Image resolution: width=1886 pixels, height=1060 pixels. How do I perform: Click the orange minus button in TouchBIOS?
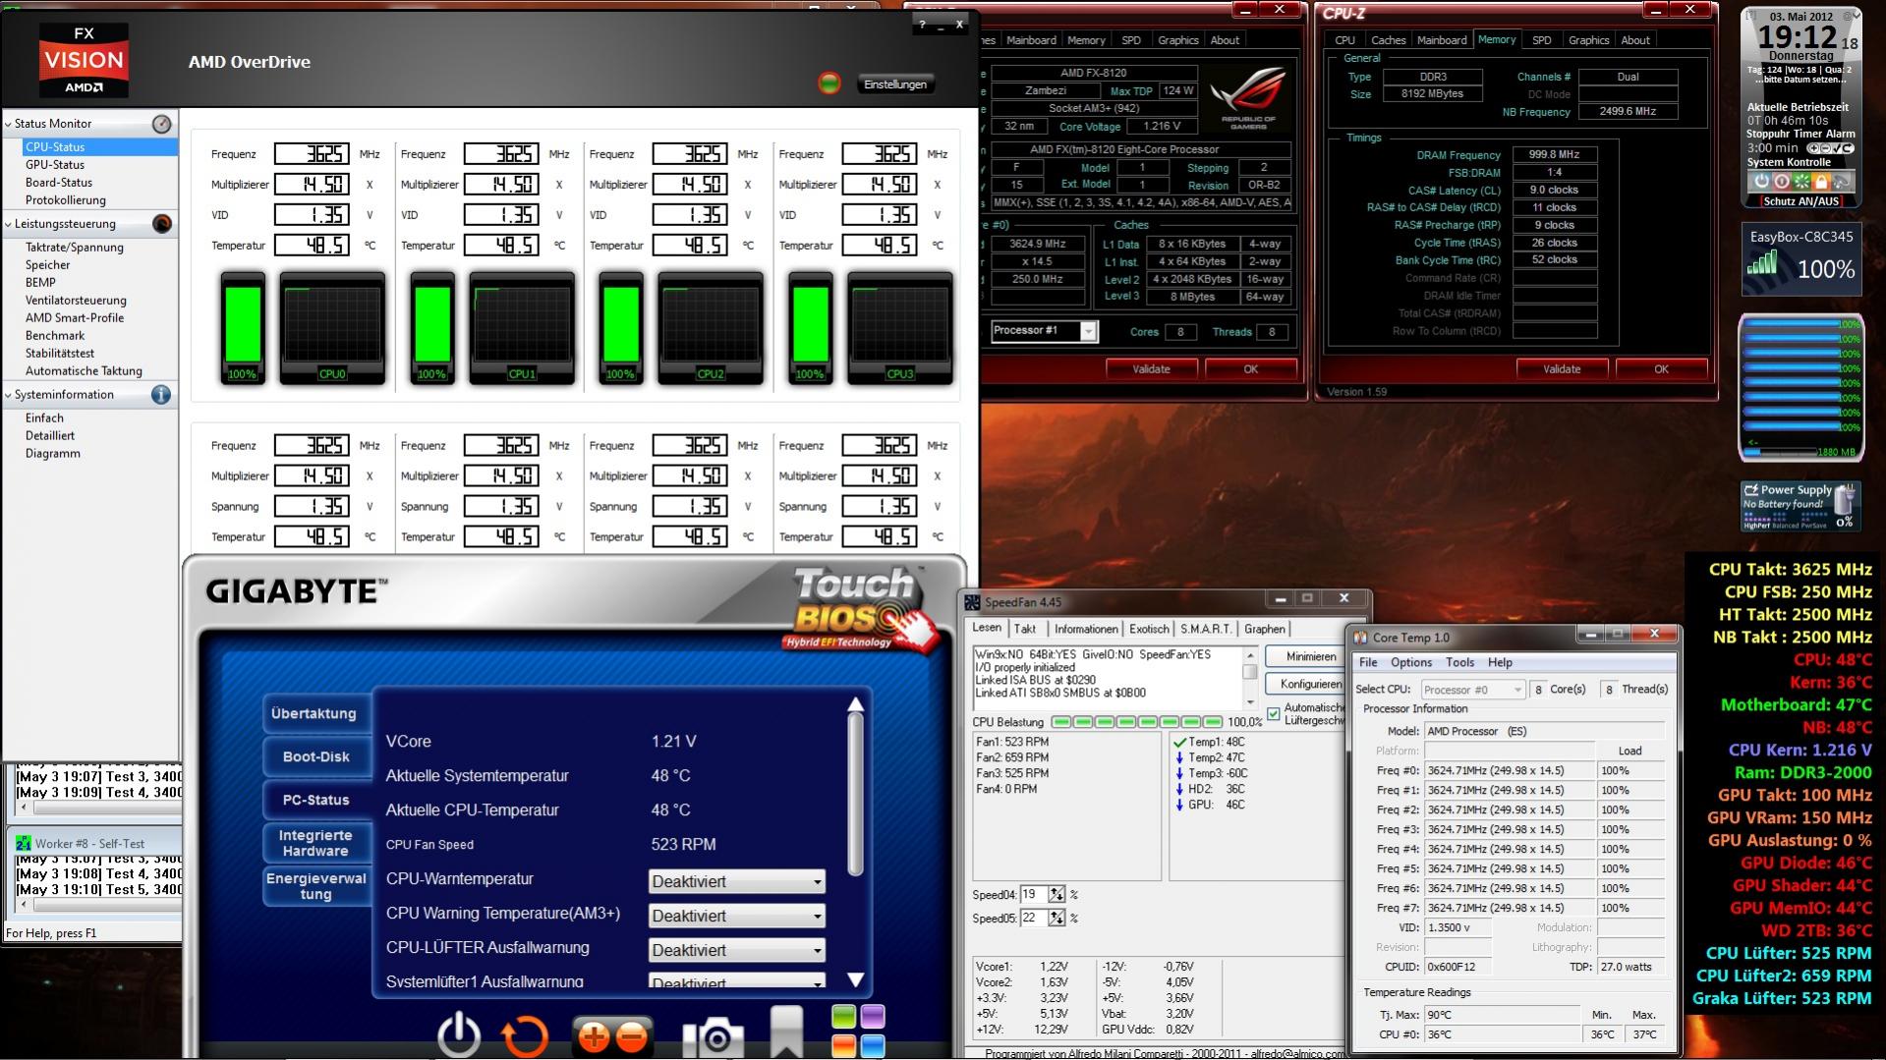(x=633, y=1036)
